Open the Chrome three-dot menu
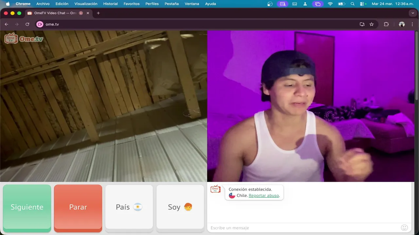 [x=412, y=24]
